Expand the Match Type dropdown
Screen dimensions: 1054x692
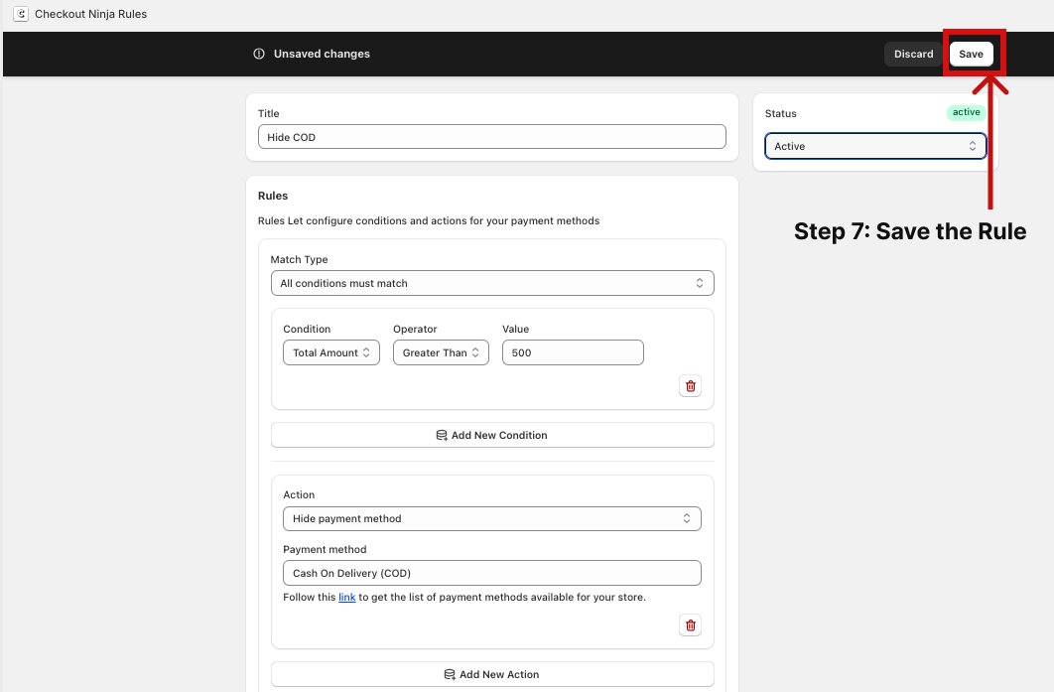(492, 283)
